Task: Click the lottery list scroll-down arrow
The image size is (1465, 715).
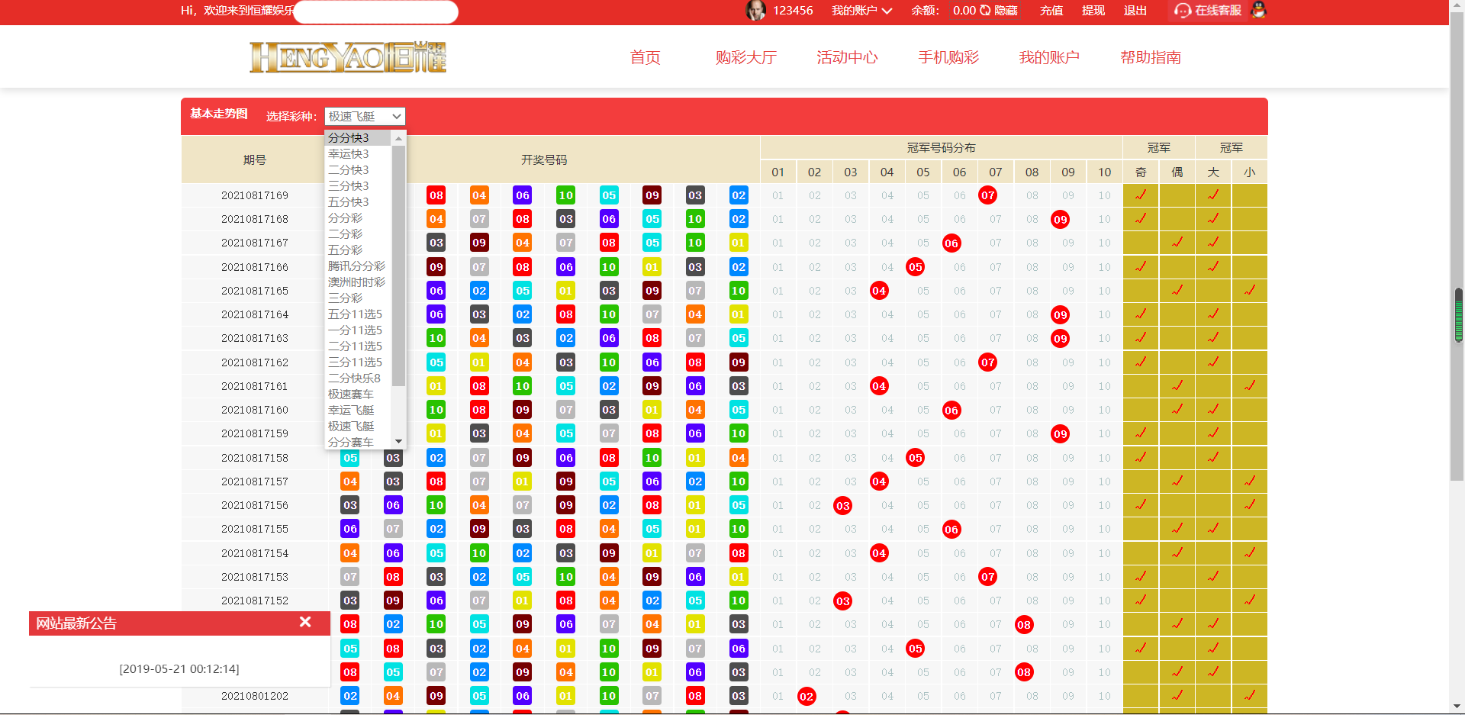Action: coord(398,442)
